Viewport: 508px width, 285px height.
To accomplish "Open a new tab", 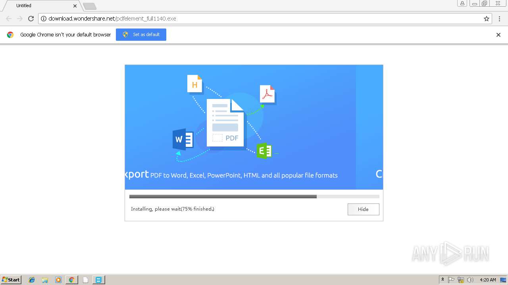I will (90, 6).
